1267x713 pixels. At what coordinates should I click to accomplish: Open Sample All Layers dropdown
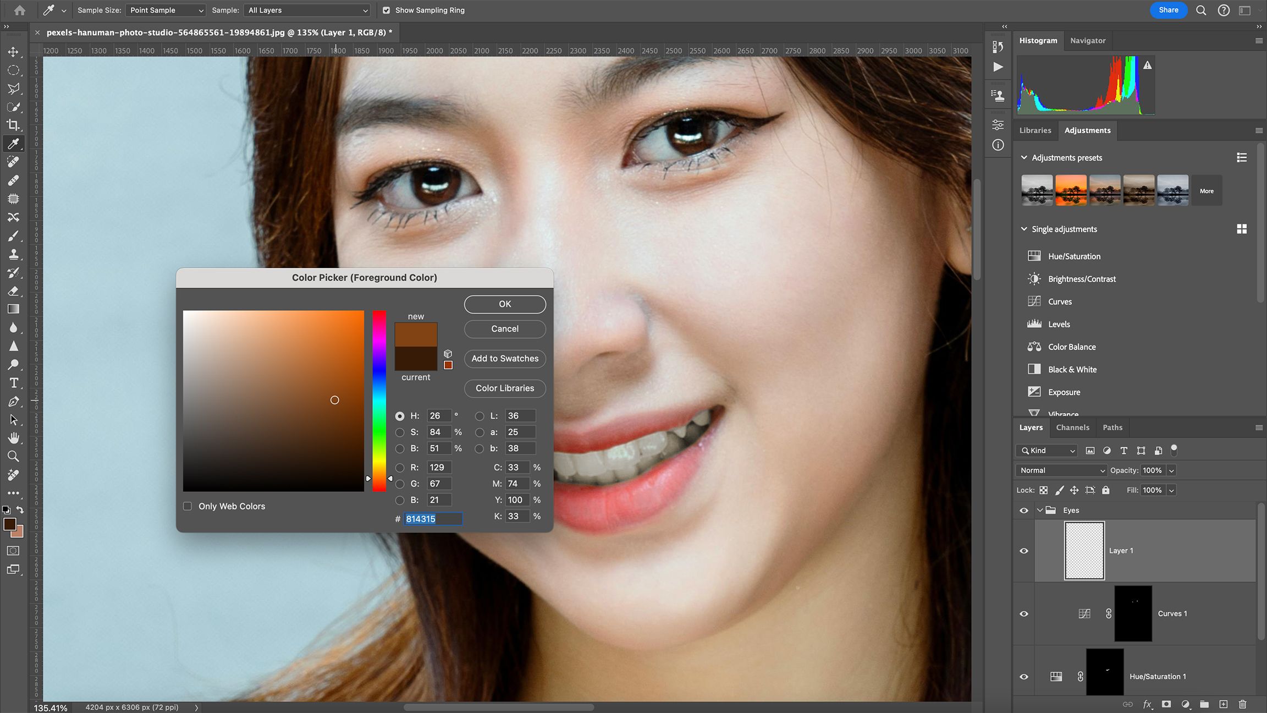(307, 10)
